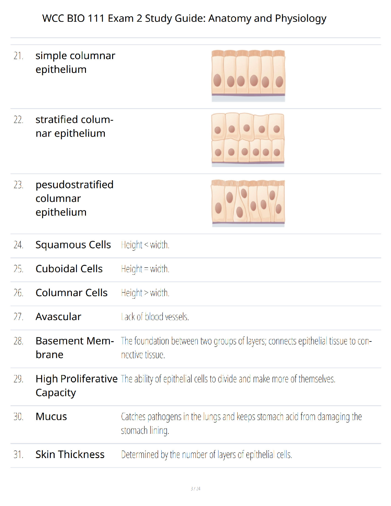Select the 'Columnar Cells' term
The height and width of the screenshot is (506, 391).
72,293
